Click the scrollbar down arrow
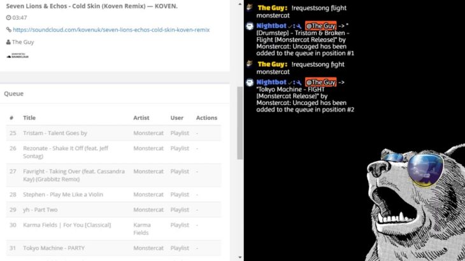The width and height of the screenshot is (465, 261). (240, 257)
